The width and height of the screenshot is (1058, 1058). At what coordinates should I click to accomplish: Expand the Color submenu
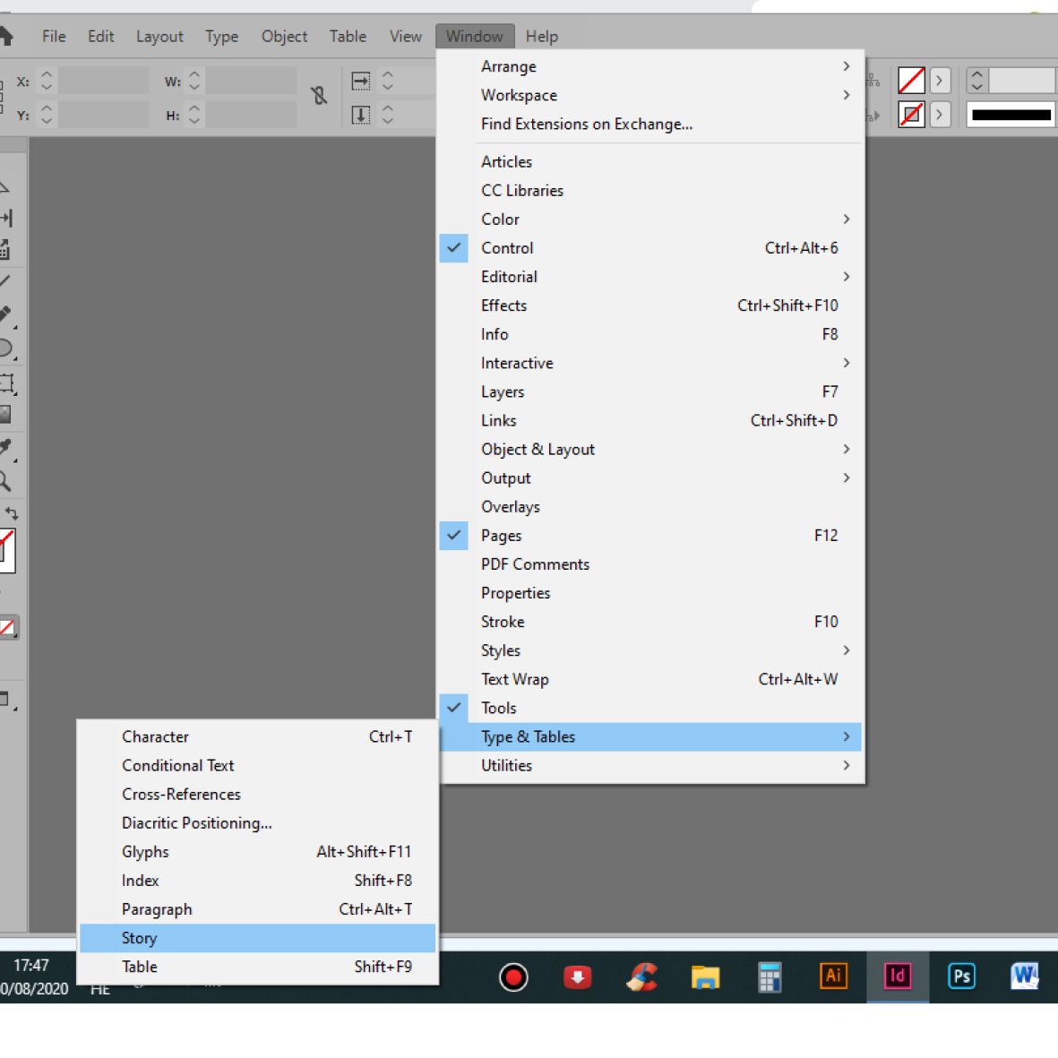[x=650, y=219]
